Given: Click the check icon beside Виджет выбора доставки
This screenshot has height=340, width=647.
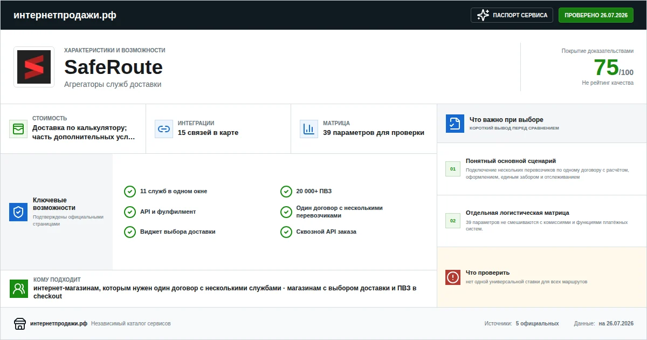Looking at the screenshot, I should click(130, 232).
